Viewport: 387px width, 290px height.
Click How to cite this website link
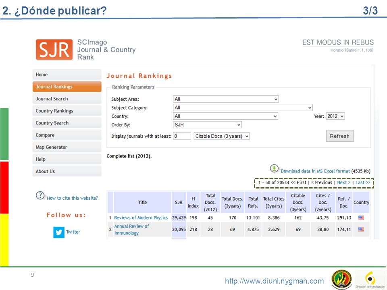coord(72,198)
